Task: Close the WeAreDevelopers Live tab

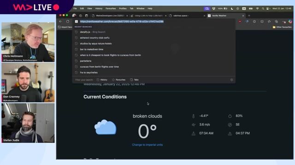Action: click(x=127, y=16)
